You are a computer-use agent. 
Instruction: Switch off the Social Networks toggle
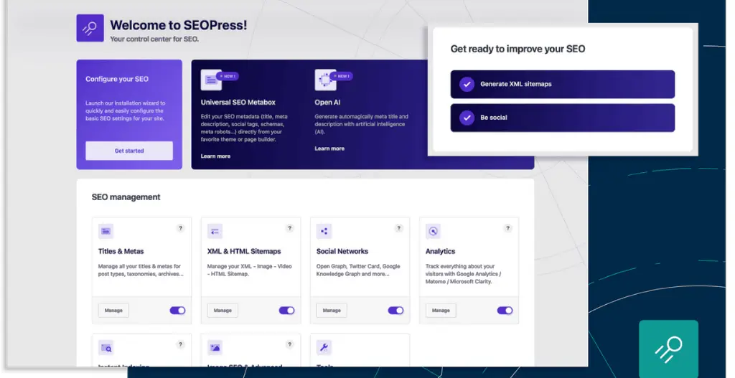coord(395,311)
